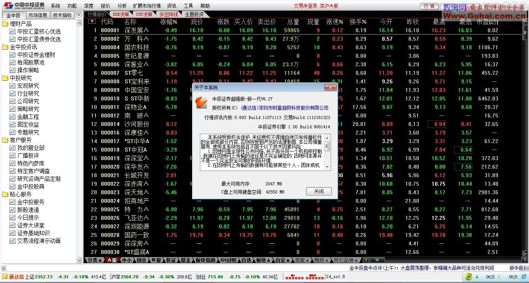Click chart icon beside 证券大讲堂
529x283 pixels.
pyautogui.click(x=12, y=226)
